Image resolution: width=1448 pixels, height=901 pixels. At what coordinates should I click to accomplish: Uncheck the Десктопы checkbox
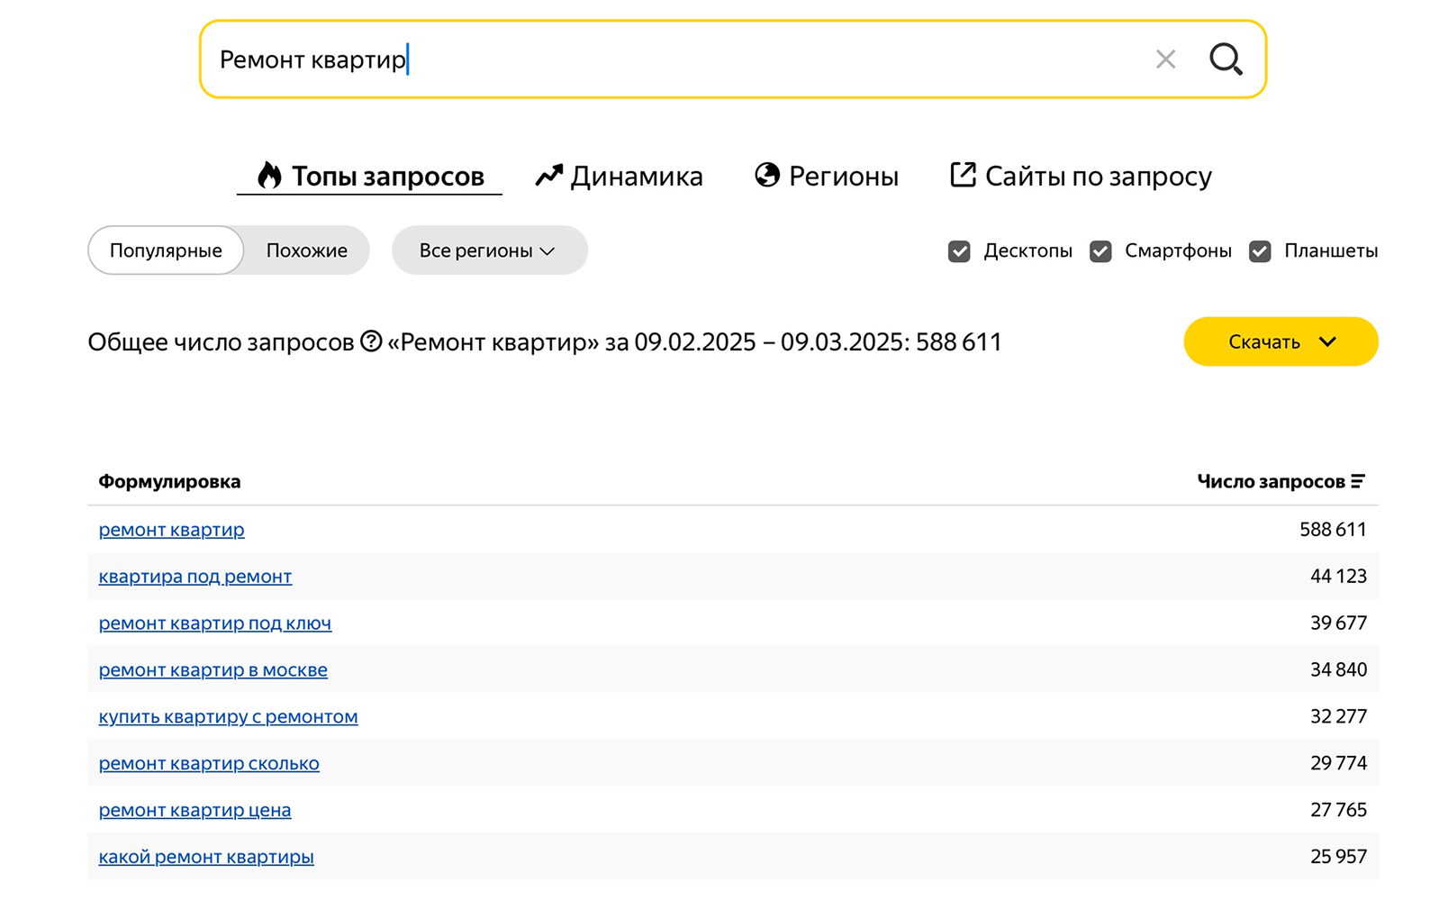[x=959, y=251]
